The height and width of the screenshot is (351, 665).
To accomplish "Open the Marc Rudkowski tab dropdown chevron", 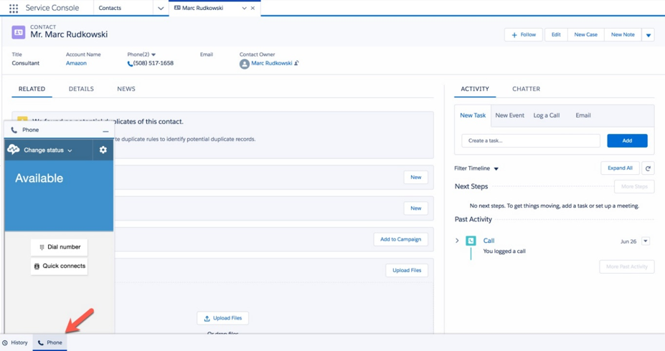I will click(x=245, y=8).
